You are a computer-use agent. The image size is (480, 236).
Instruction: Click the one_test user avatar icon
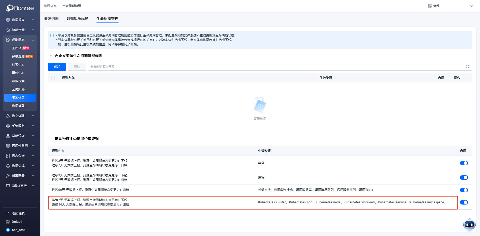click(x=8, y=230)
